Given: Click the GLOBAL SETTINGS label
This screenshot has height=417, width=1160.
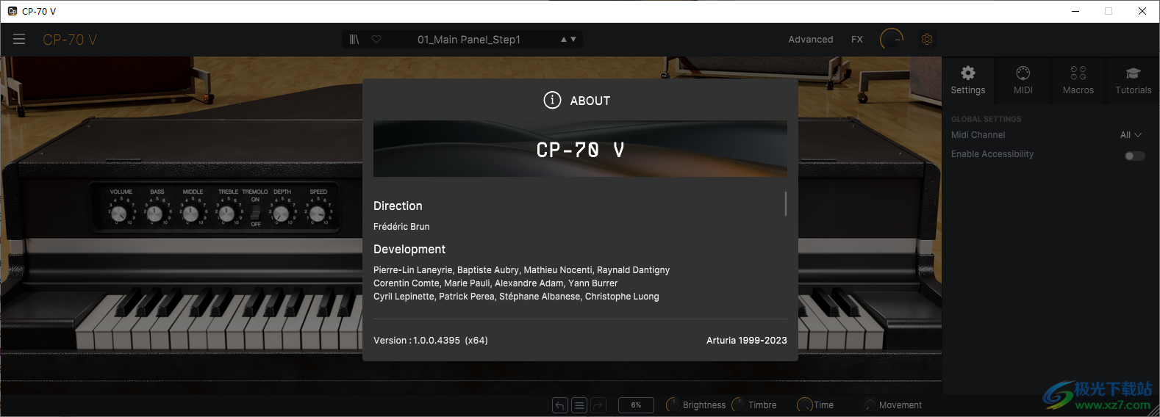Looking at the screenshot, I should pyautogui.click(x=986, y=119).
